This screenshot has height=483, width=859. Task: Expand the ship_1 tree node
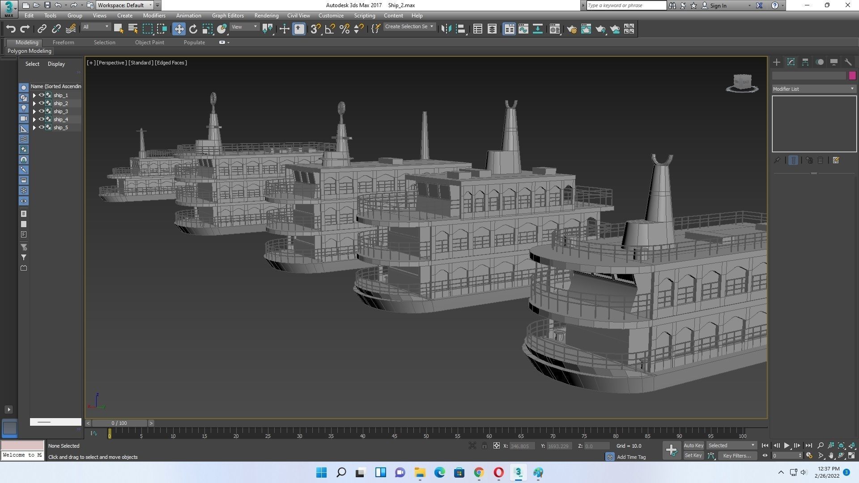34,95
